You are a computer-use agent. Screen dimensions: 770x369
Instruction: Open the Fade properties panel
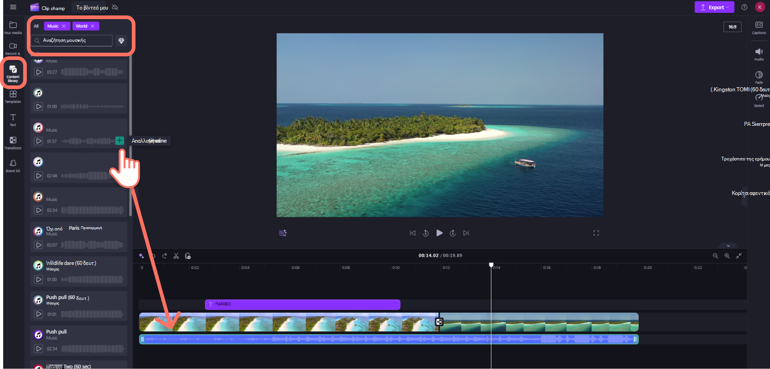pyautogui.click(x=759, y=77)
